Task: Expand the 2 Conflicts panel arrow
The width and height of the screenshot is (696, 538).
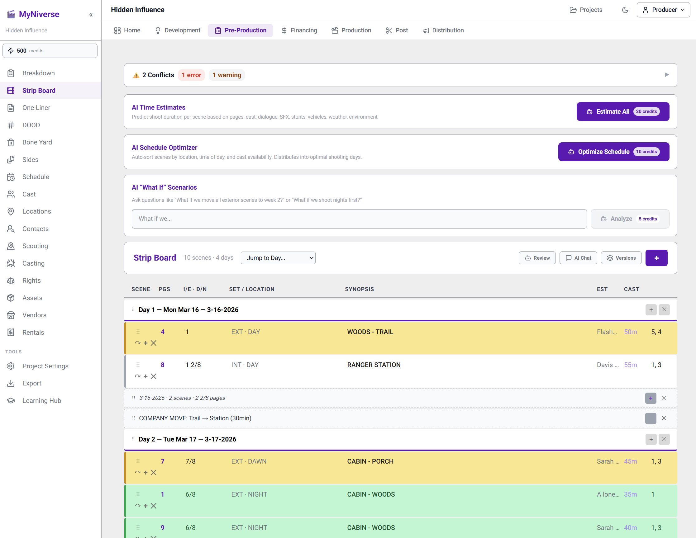Action: click(x=667, y=75)
